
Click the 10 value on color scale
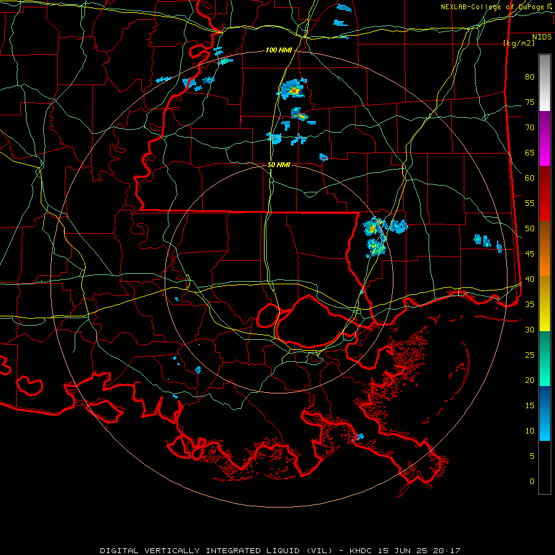(530, 431)
